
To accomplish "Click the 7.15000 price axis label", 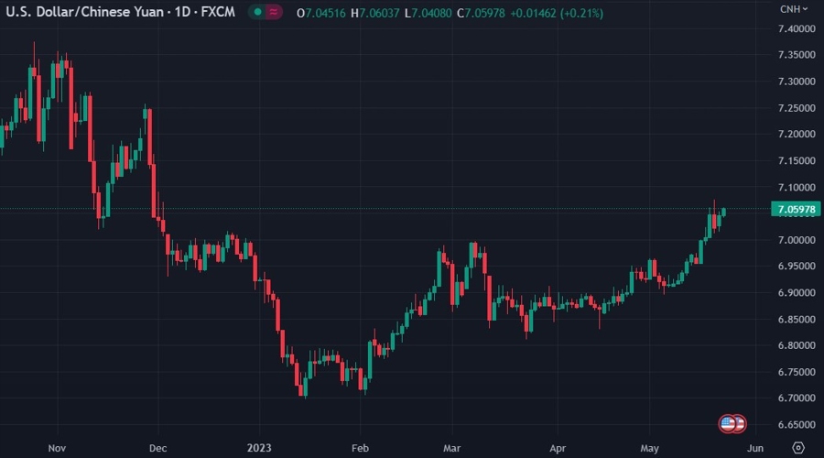I will tap(797, 160).
